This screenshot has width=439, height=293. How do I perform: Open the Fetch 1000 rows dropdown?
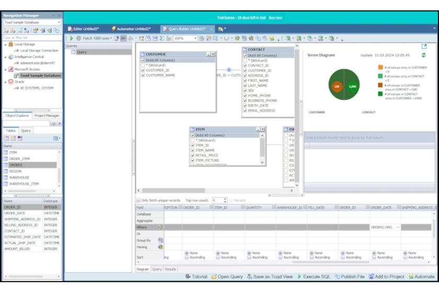[111, 38]
